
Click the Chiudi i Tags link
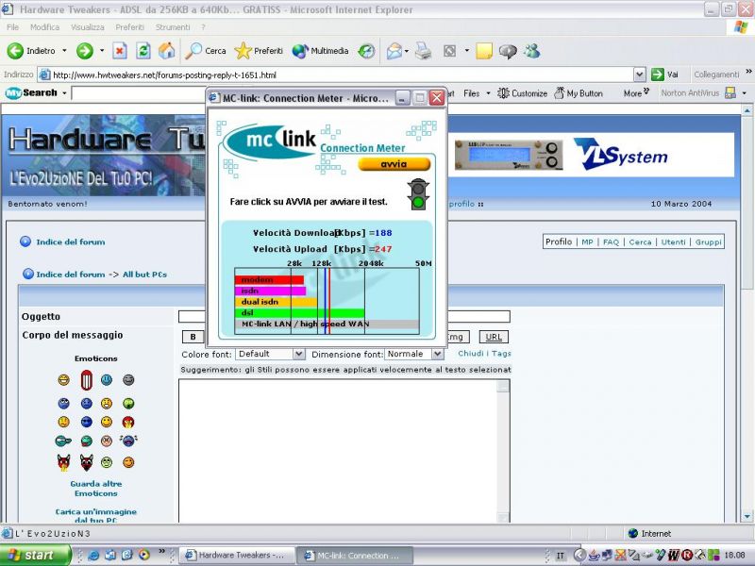click(484, 353)
